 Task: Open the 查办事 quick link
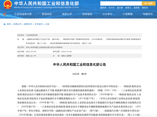[x=120, y=8]
